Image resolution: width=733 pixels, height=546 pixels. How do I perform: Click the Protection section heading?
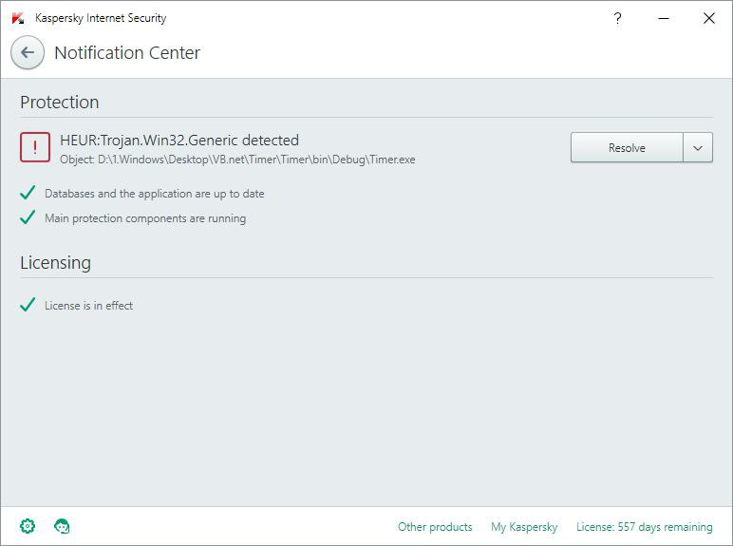click(60, 102)
